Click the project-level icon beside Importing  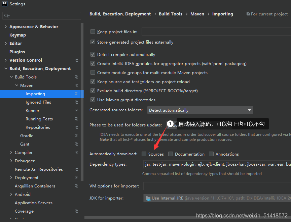point(76,94)
